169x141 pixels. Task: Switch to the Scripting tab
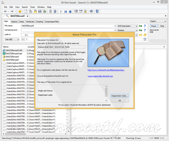pos(40,22)
